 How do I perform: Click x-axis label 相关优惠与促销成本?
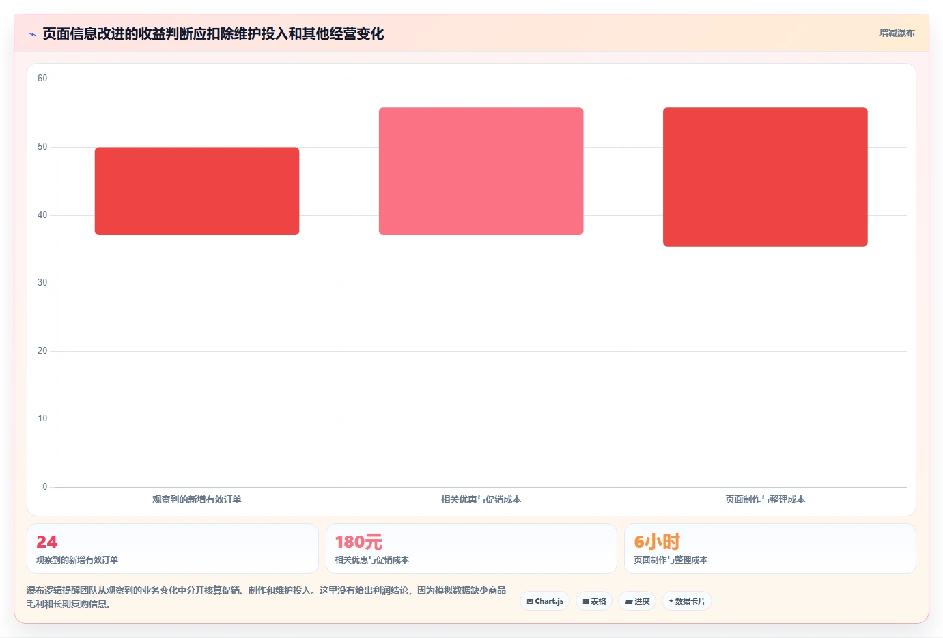(481, 499)
